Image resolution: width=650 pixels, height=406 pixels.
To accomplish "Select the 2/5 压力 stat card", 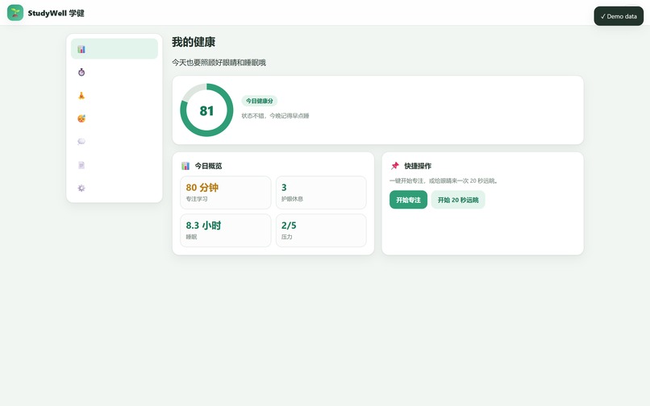I will tap(321, 230).
